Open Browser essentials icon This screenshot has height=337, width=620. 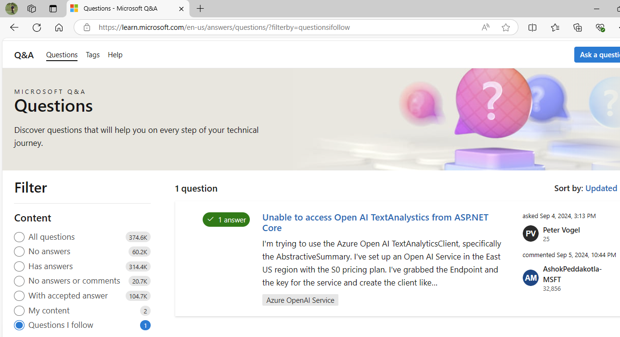coord(600,27)
